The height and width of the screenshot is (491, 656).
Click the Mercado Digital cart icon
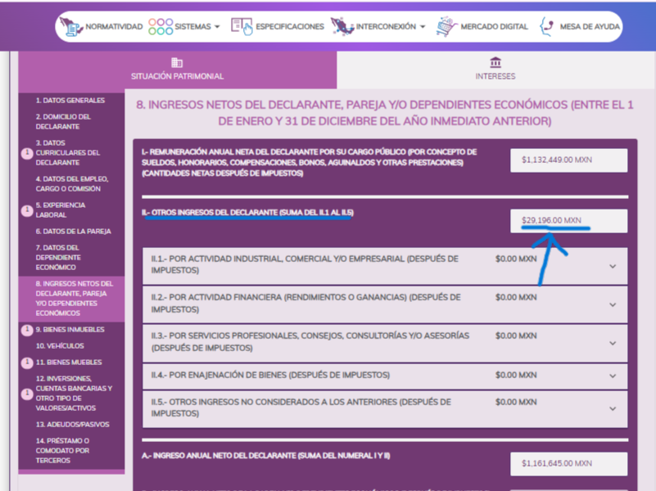pyautogui.click(x=446, y=26)
